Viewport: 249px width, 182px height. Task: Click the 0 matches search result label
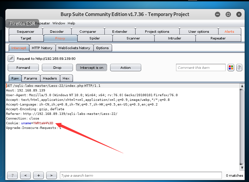[234, 175]
